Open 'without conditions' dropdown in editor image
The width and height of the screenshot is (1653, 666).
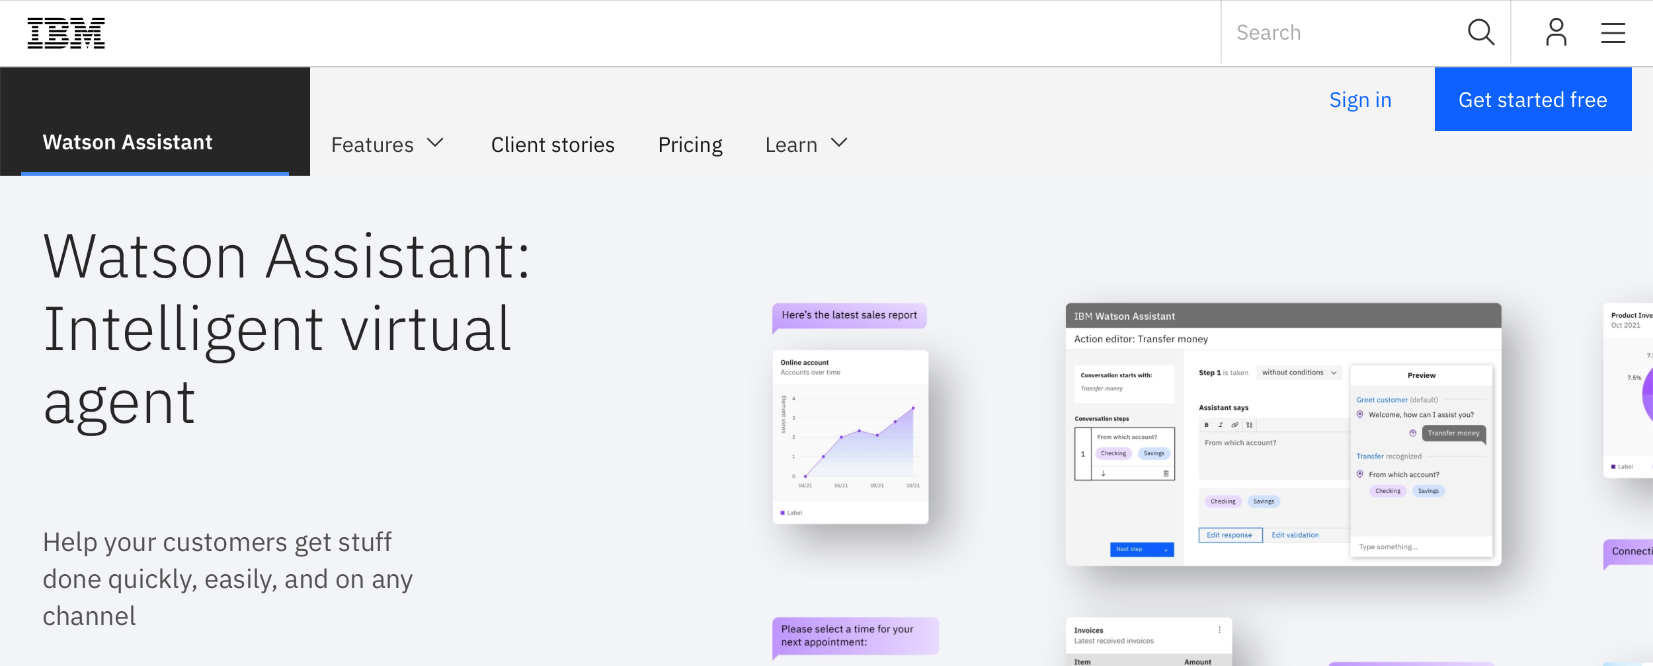click(x=1299, y=373)
